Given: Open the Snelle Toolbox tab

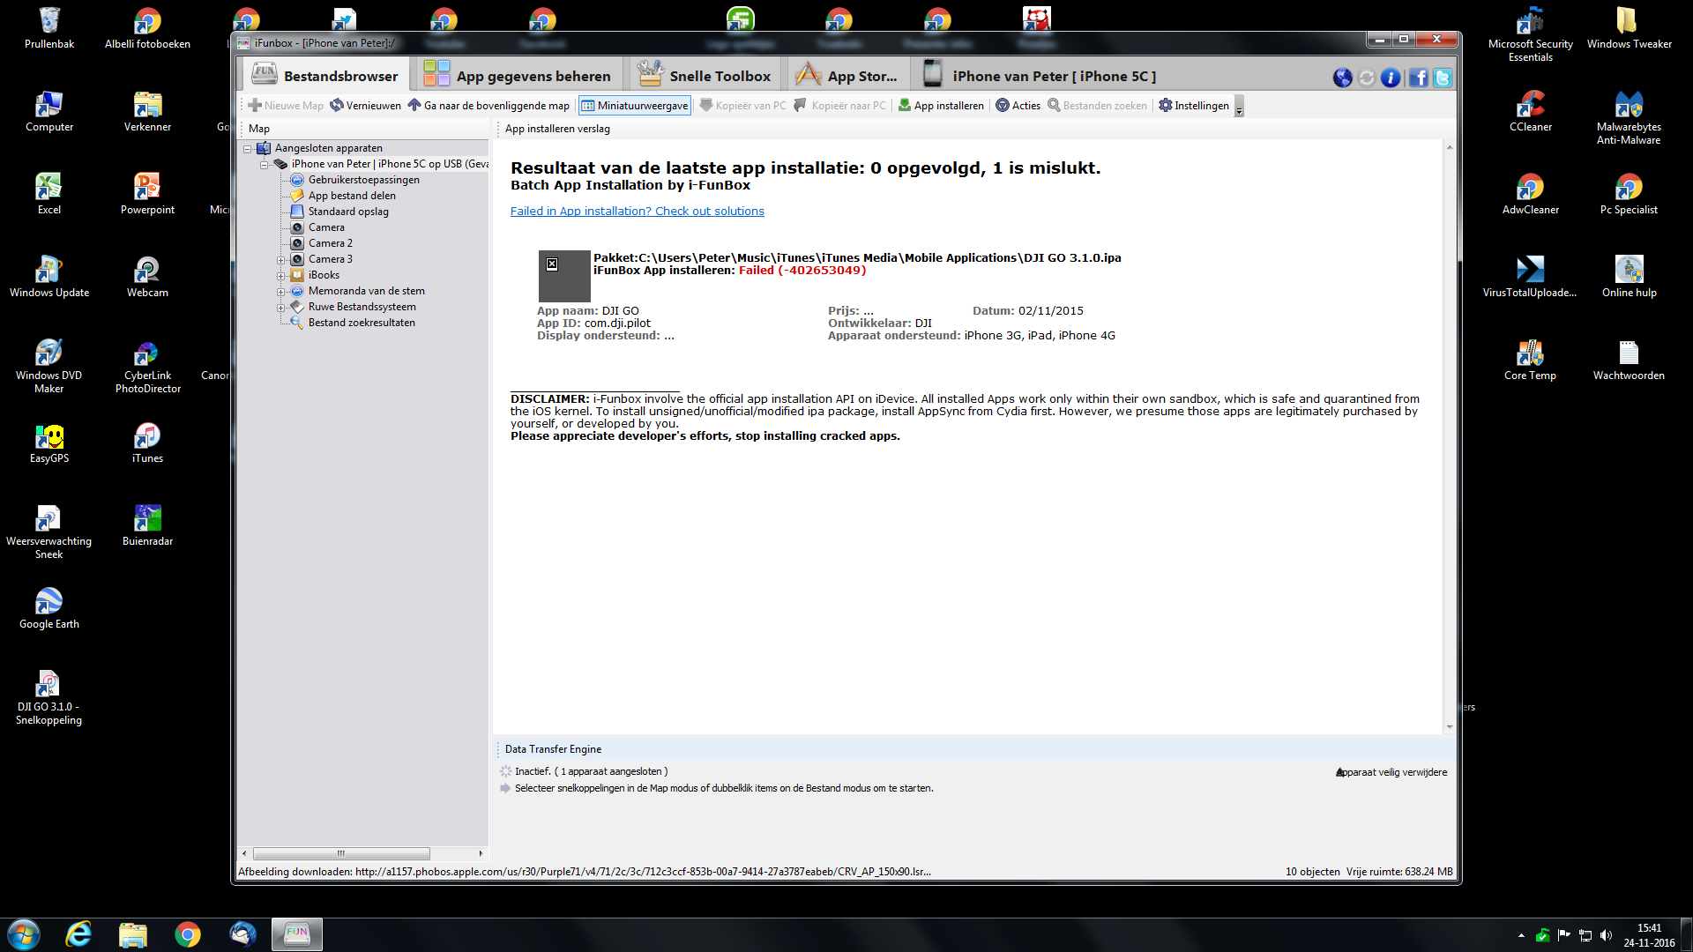Looking at the screenshot, I should [704, 76].
